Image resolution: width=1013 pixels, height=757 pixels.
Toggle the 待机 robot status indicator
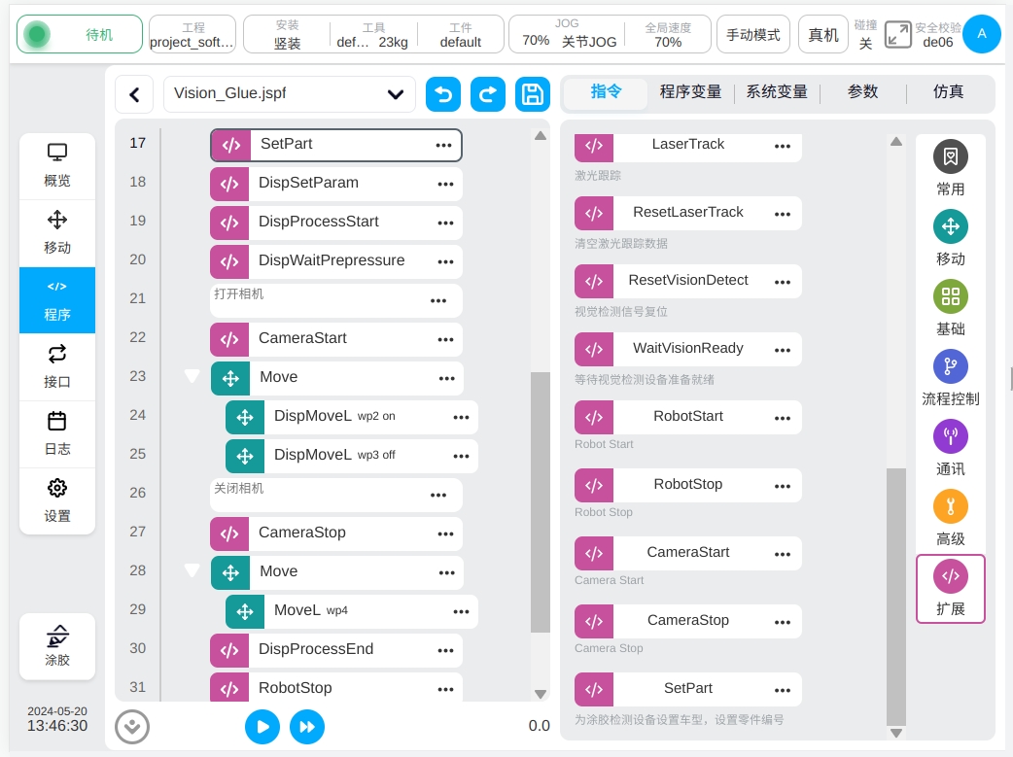tap(80, 35)
